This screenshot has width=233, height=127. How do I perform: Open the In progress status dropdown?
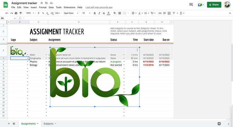(x=124, y=62)
